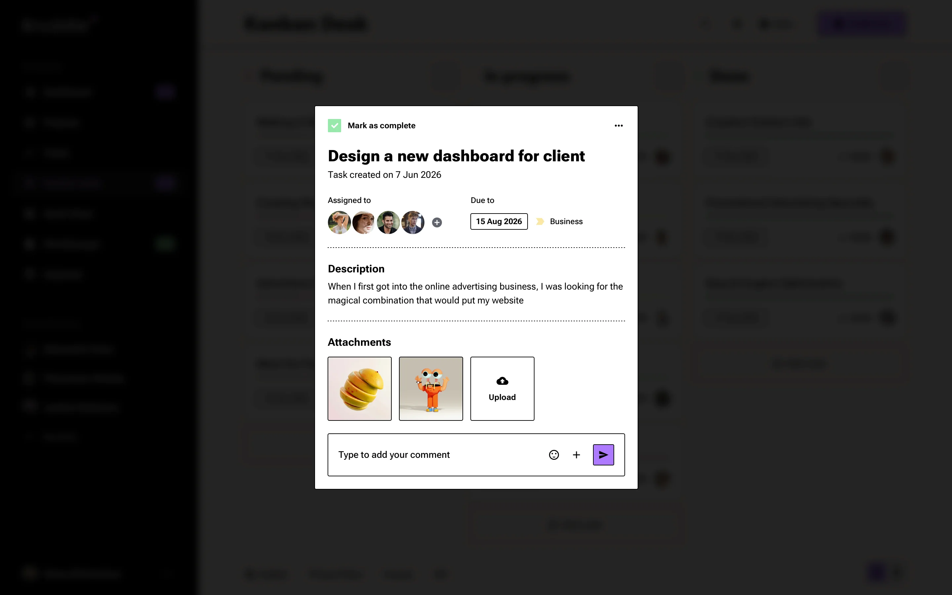Viewport: 952px width, 595px height.
Task: Click the description text to edit
Action: click(x=472, y=293)
